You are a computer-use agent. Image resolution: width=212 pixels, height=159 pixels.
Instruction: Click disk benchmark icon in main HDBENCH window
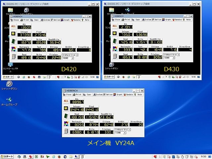66,131
